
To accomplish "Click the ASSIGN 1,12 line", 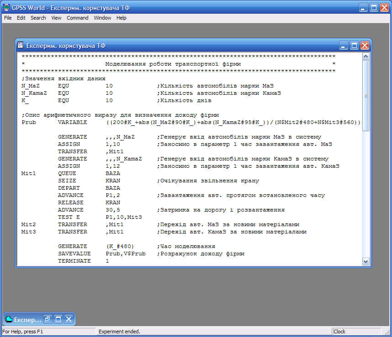I will pyautogui.click(x=199, y=166).
